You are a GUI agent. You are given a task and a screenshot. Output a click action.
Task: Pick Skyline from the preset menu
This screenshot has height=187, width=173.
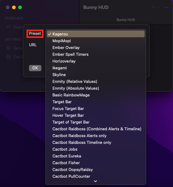96,75
